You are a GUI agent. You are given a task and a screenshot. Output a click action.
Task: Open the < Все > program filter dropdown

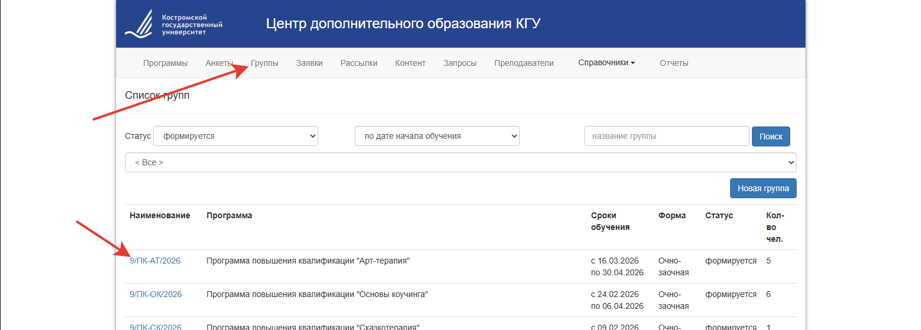(460, 162)
